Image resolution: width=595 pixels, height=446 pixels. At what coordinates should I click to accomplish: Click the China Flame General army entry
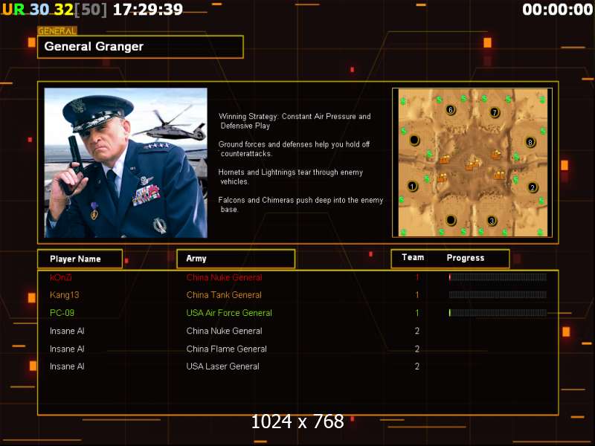tap(227, 349)
